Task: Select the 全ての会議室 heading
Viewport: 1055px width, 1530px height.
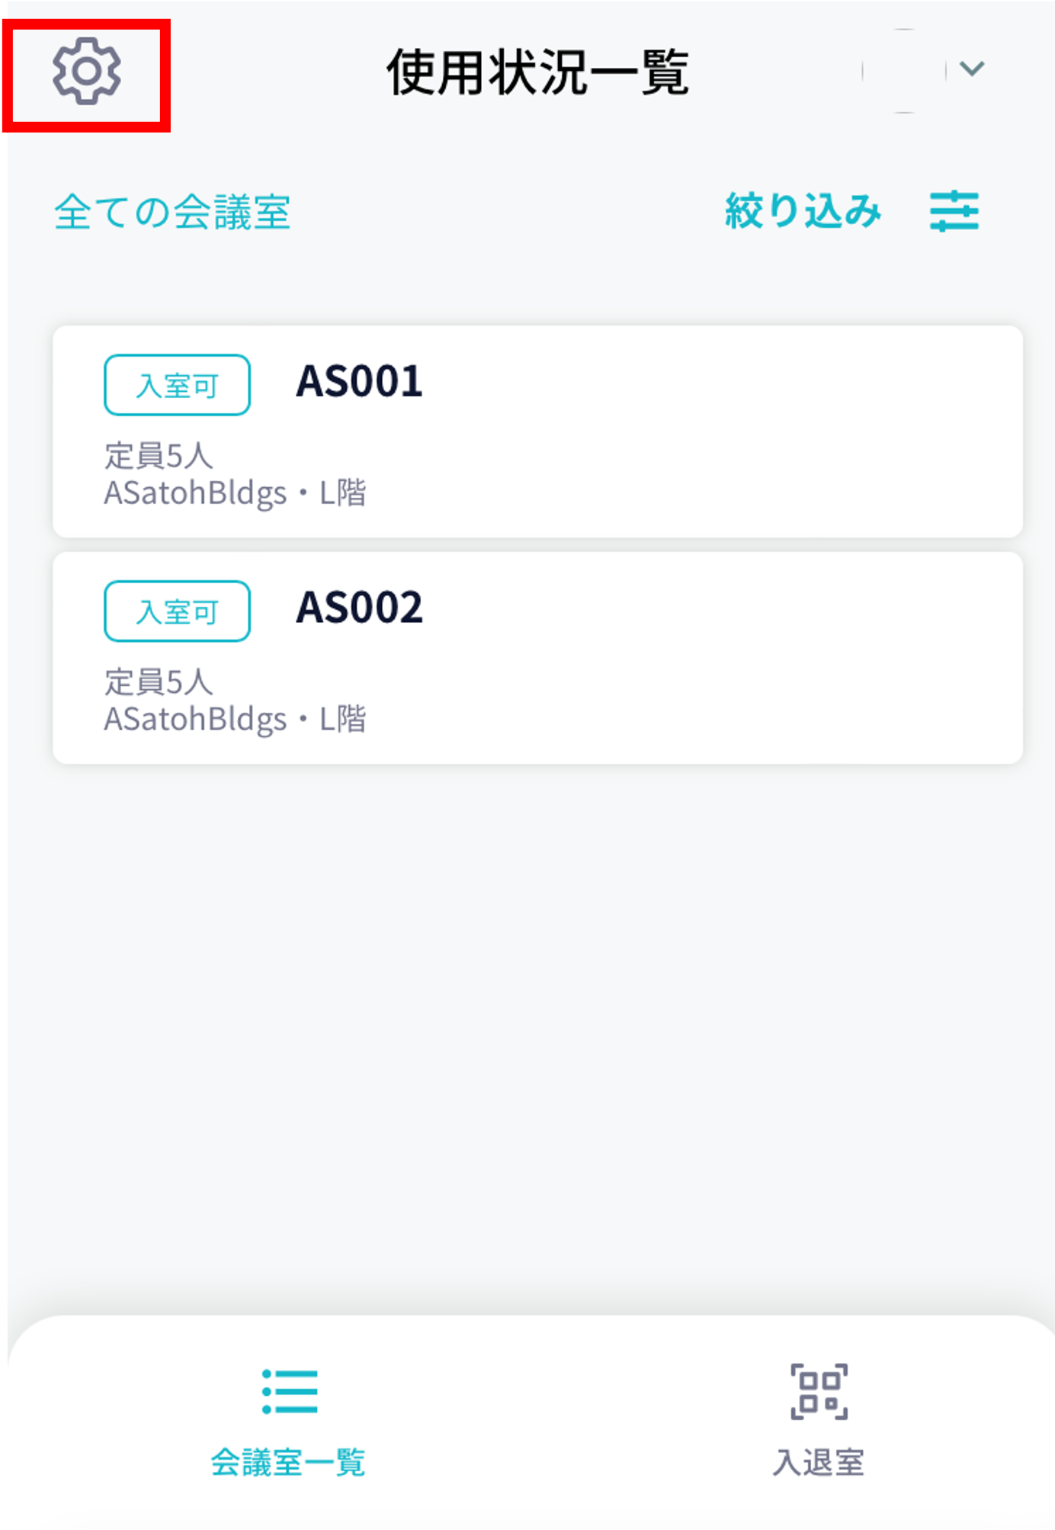Action: [172, 212]
